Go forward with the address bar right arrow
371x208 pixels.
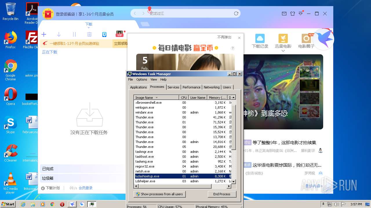coord(143,13)
